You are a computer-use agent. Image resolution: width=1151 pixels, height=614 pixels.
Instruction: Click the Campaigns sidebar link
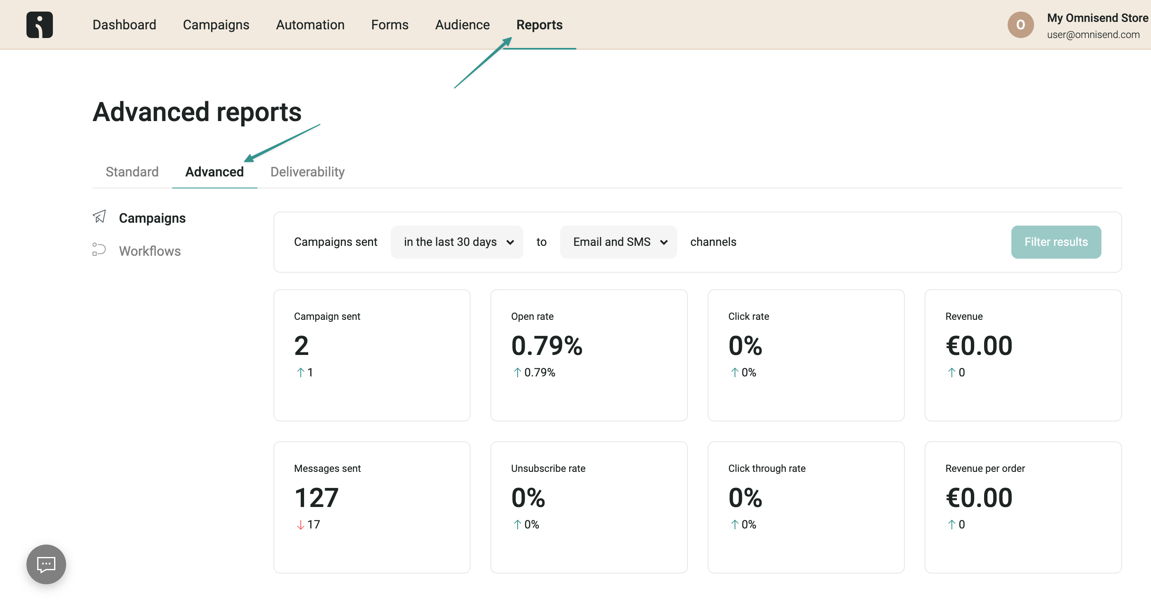pyautogui.click(x=152, y=218)
